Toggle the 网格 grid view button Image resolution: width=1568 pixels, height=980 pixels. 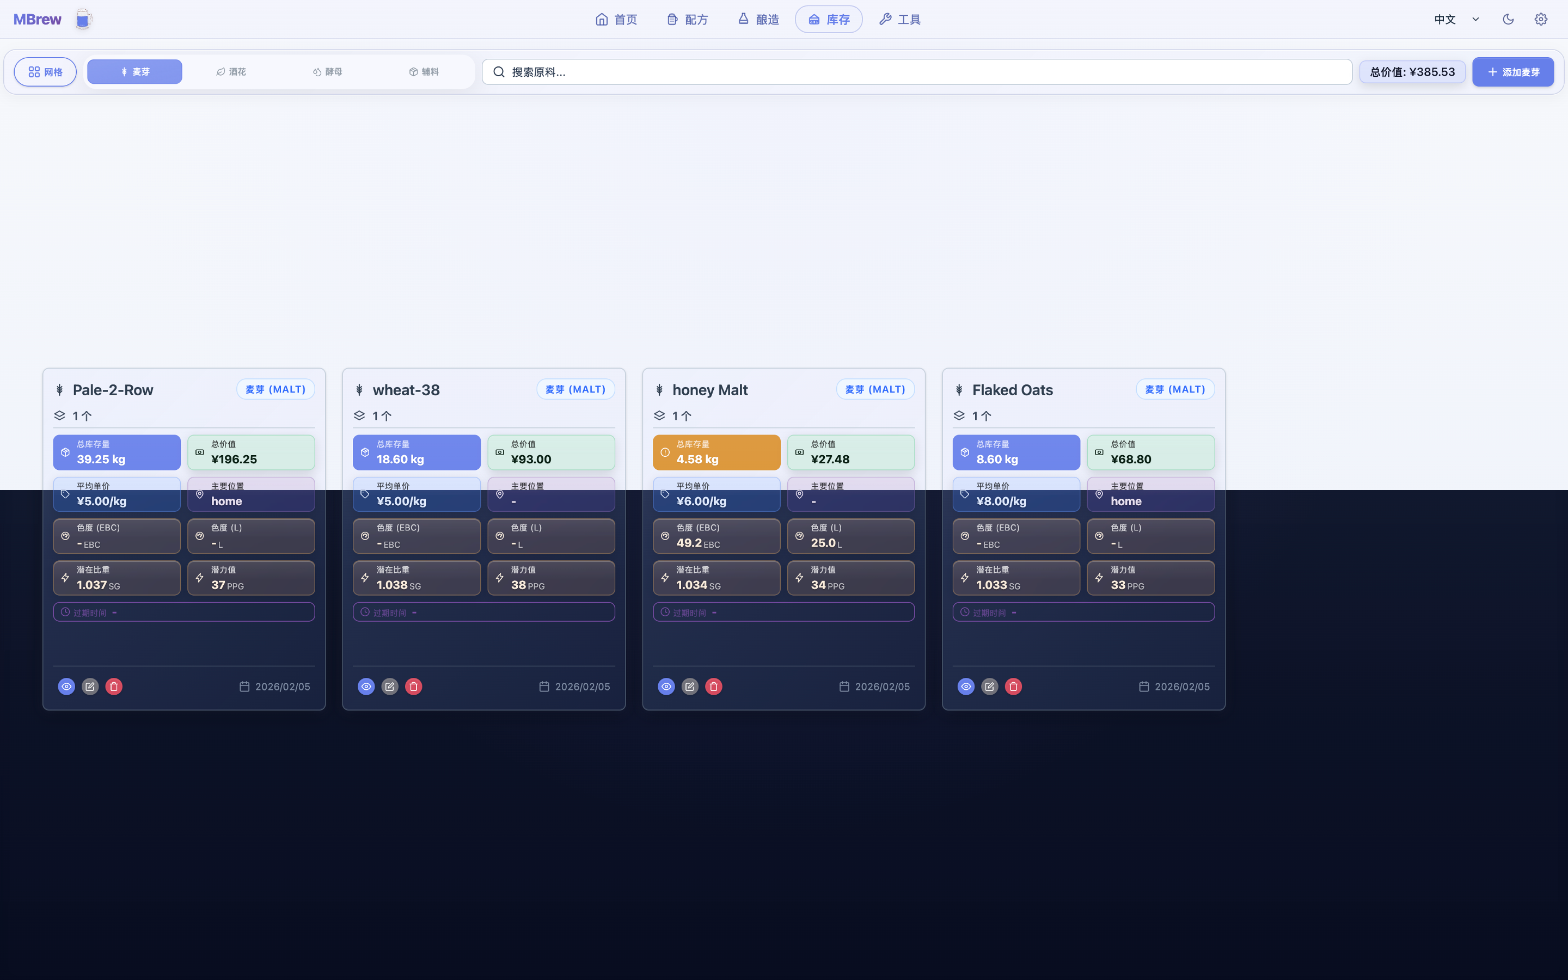click(x=45, y=72)
